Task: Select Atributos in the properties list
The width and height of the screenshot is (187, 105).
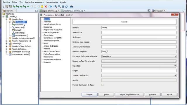Action: coord(47,22)
